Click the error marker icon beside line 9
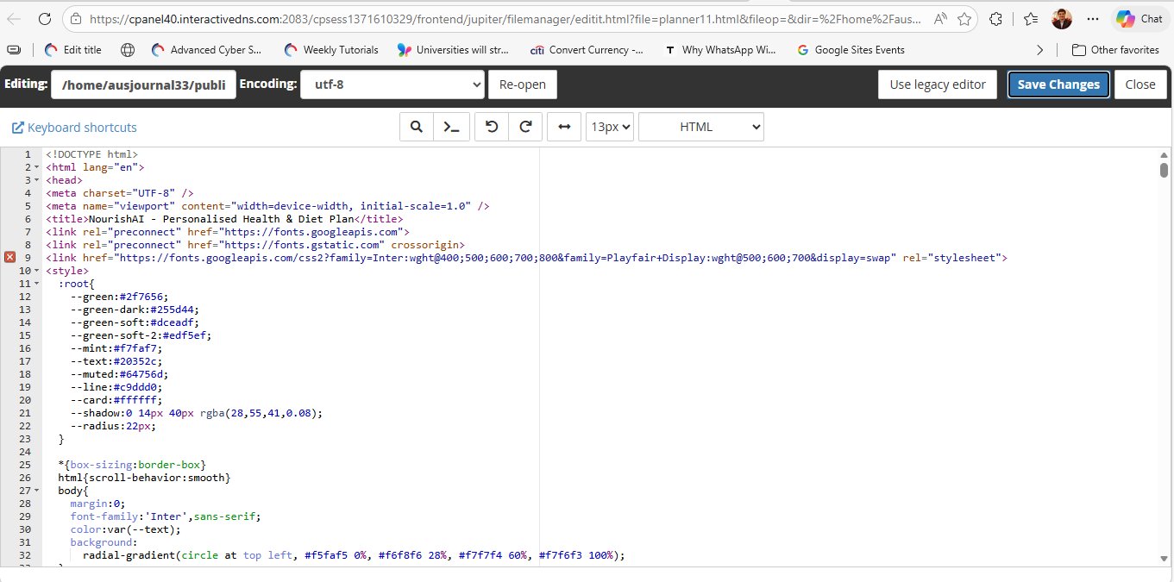 point(9,257)
